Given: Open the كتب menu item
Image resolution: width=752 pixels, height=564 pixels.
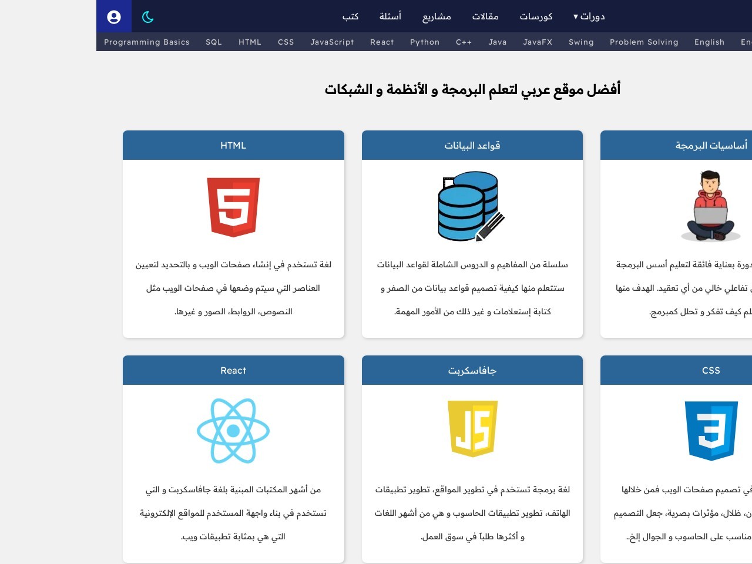Looking at the screenshot, I should point(351,16).
